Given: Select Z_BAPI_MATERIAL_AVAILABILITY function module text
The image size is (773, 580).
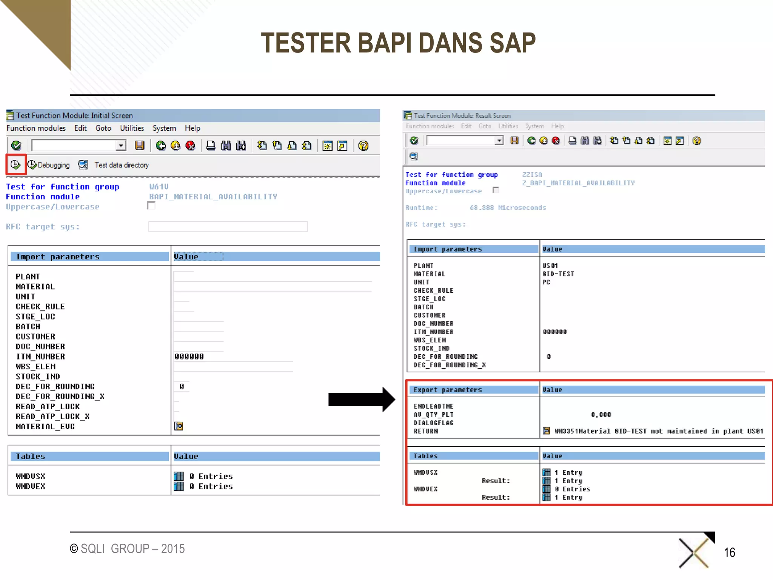Looking at the screenshot, I should tap(578, 183).
